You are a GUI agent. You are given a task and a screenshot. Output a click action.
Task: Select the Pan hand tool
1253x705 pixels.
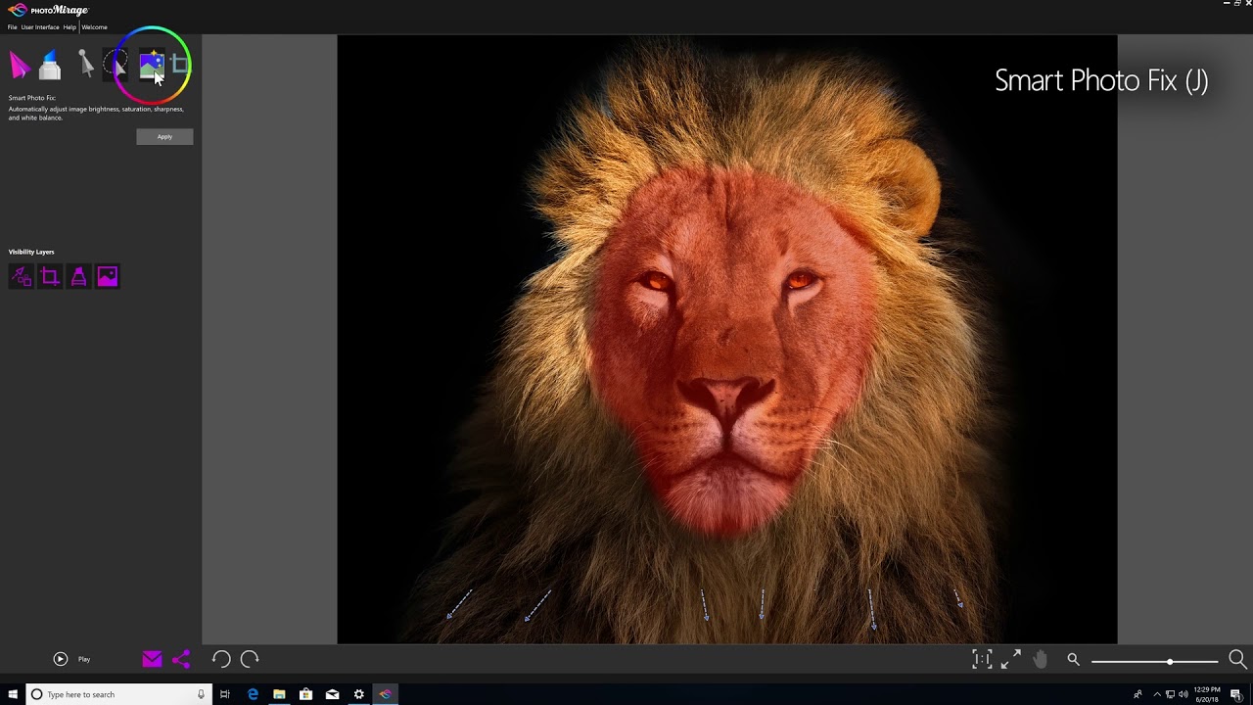pos(1040,659)
